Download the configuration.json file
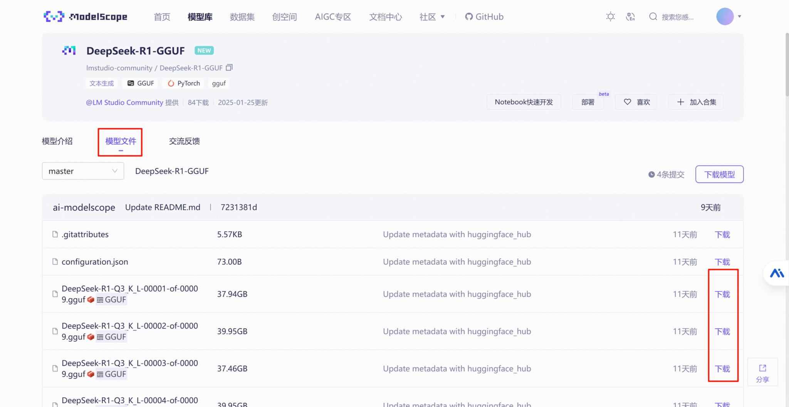The height and width of the screenshot is (407, 789). [x=722, y=261]
